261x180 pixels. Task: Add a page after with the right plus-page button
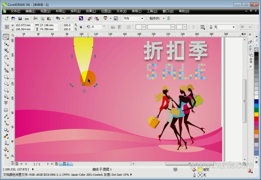[x=57, y=164]
